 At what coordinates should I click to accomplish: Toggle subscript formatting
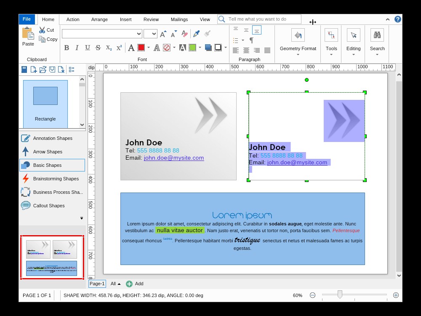pyautogui.click(x=109, y=48)
